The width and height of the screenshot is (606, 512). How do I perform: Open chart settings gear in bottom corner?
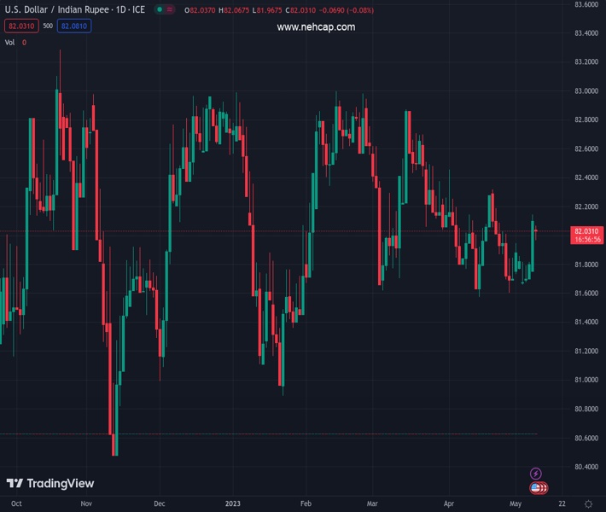pos(588,504)
